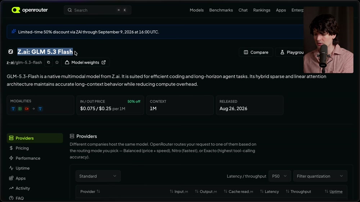Viewport: 360px width, 202px height.
Task: Open the Apps top nav item
Action: point(281,10)
